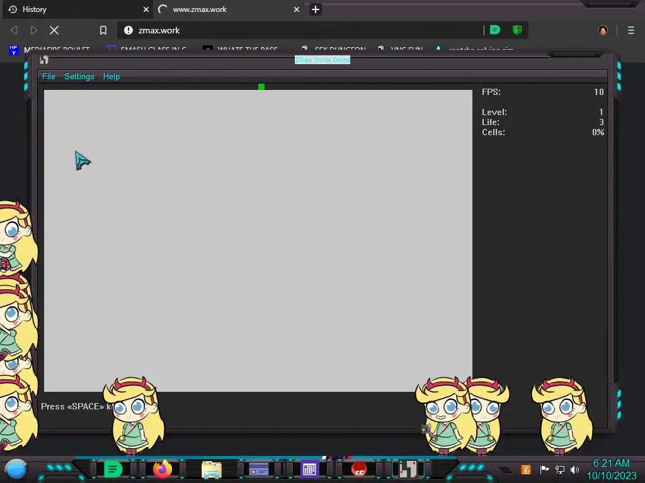
Task: Click the green shield extension icon
Action: (517, 30)
